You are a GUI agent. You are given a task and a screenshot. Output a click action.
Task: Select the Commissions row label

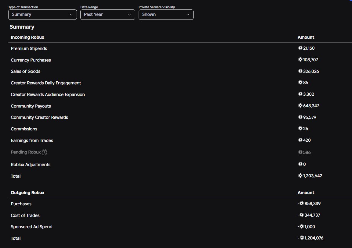pyautogui.click(x=24, y=129)
